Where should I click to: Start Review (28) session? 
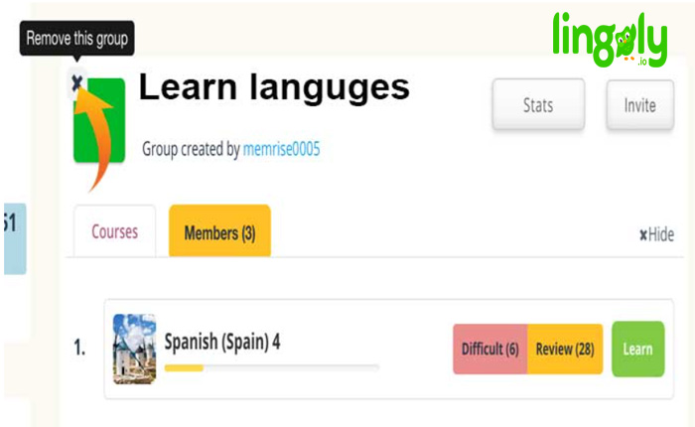(564, 350)
